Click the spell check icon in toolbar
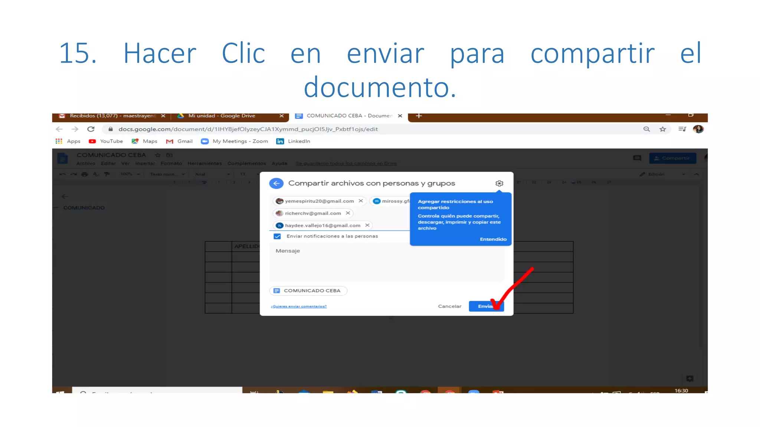Screen dimensions: 760x427 pos(96,174)
